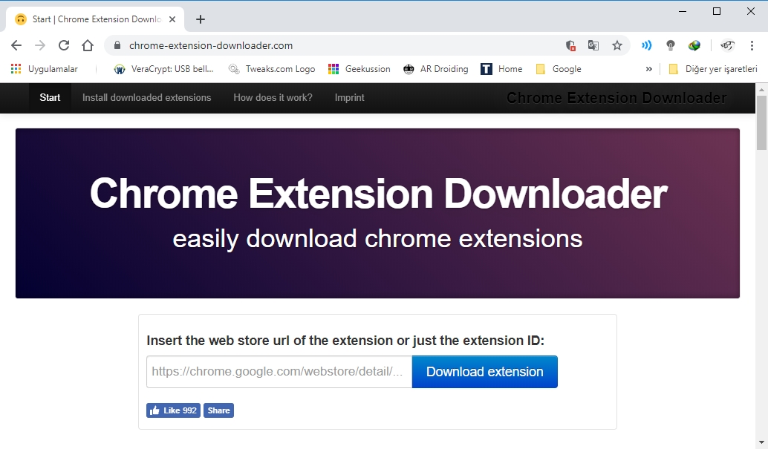This screenshot has width=768, height=449.
Task: Go back using the browser back arrow
Action: 16,45
